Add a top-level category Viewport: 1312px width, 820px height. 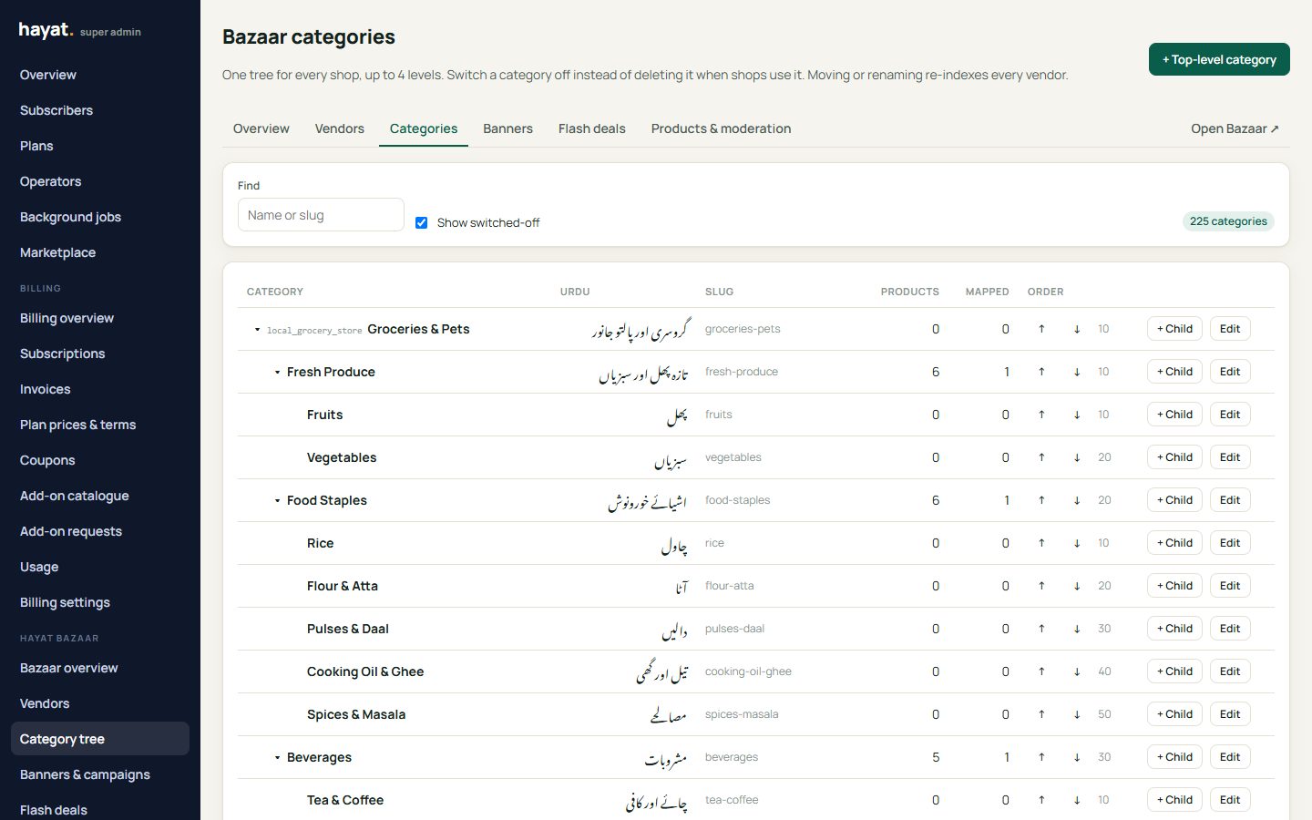[x=1219, y=59]
